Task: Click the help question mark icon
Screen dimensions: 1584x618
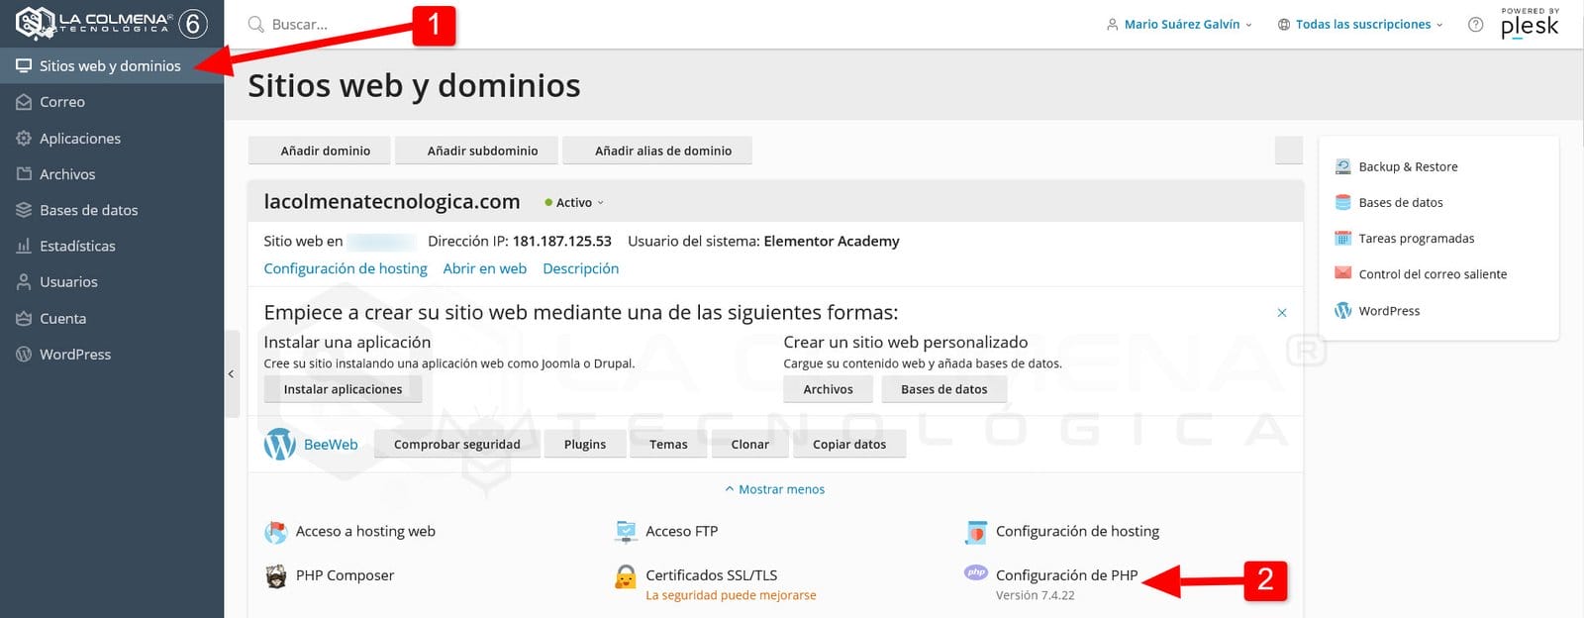Action: (1475, 25)
